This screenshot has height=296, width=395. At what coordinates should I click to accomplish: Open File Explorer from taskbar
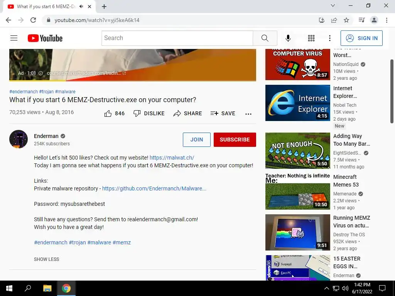click(47, 288)
